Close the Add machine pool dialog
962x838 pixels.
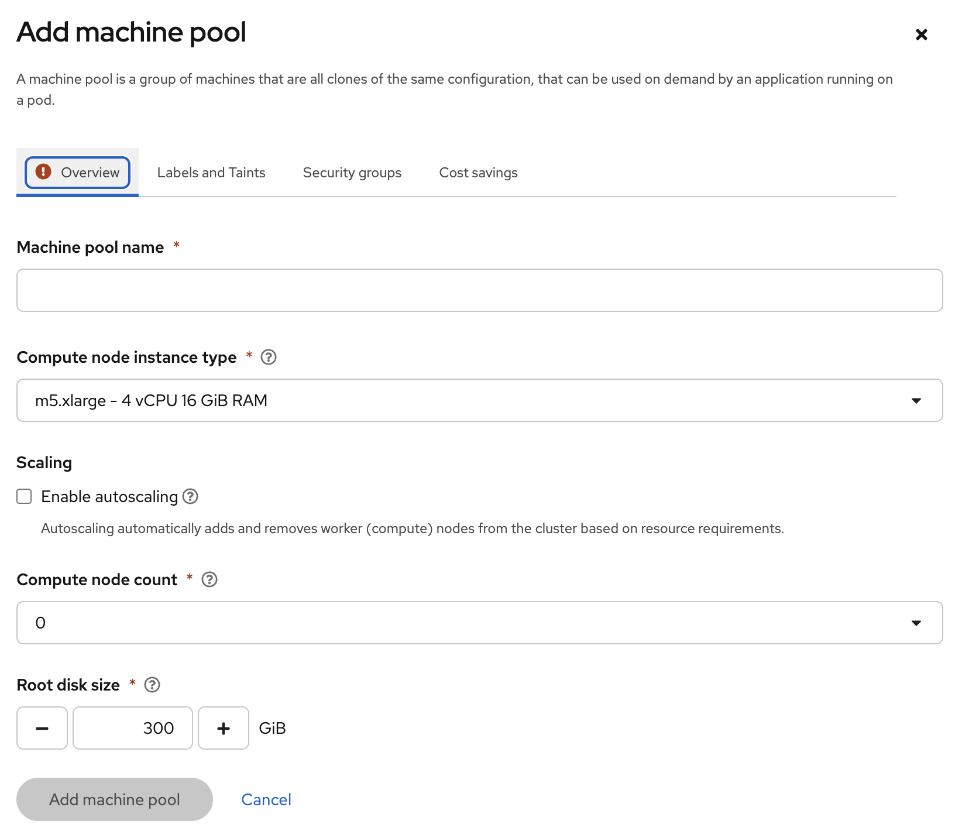click(x=921, y=35)
